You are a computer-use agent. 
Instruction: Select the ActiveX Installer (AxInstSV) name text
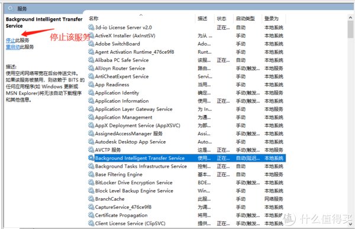tap(125, 35)
